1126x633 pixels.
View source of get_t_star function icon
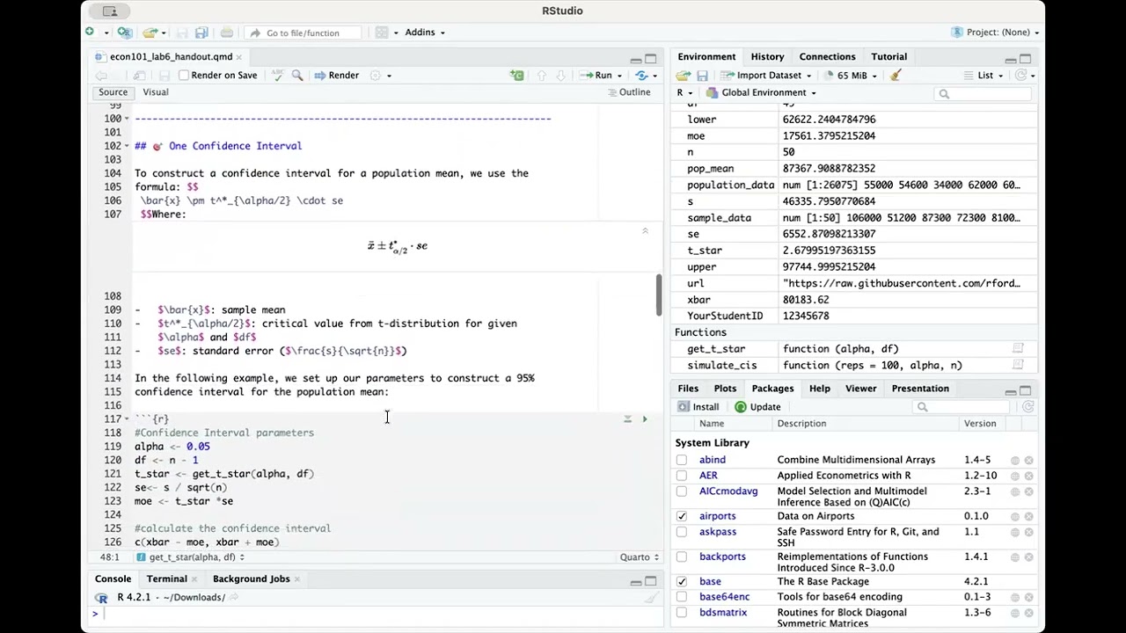1018,349
